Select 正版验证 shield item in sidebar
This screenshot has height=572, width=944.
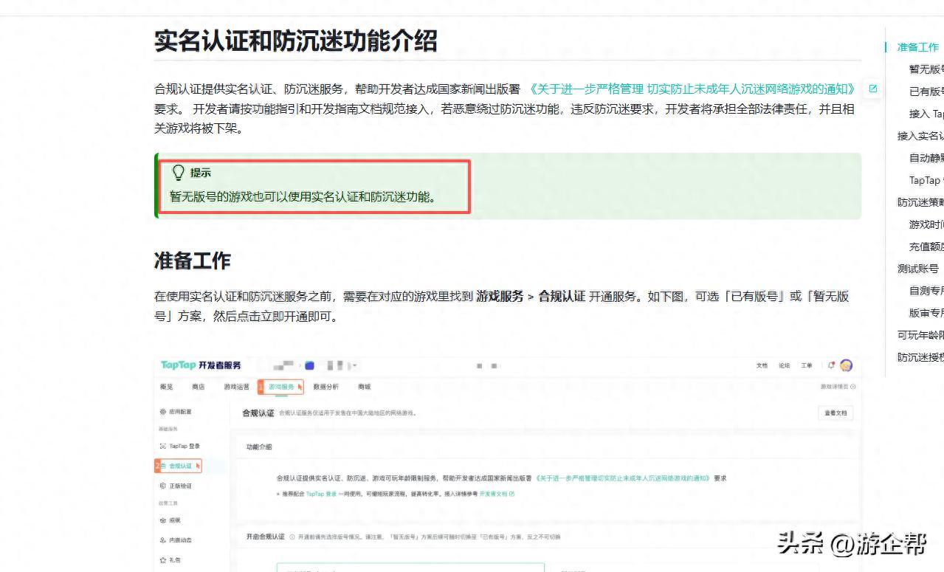tap(180, 486)
